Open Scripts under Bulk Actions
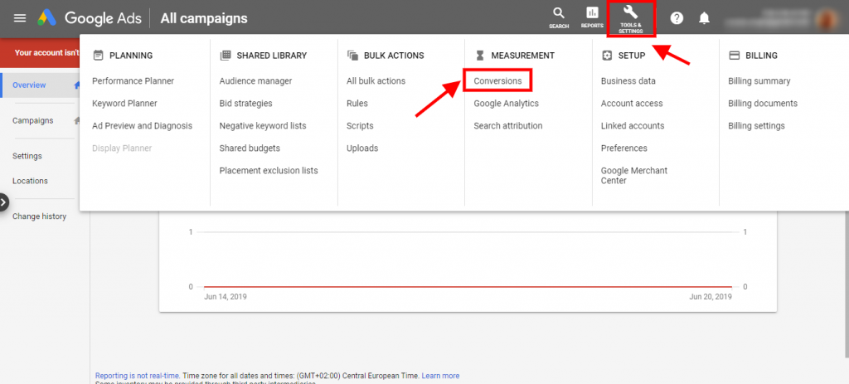The height and width of the screenshot is (384, 849). (x=360, y=126)
